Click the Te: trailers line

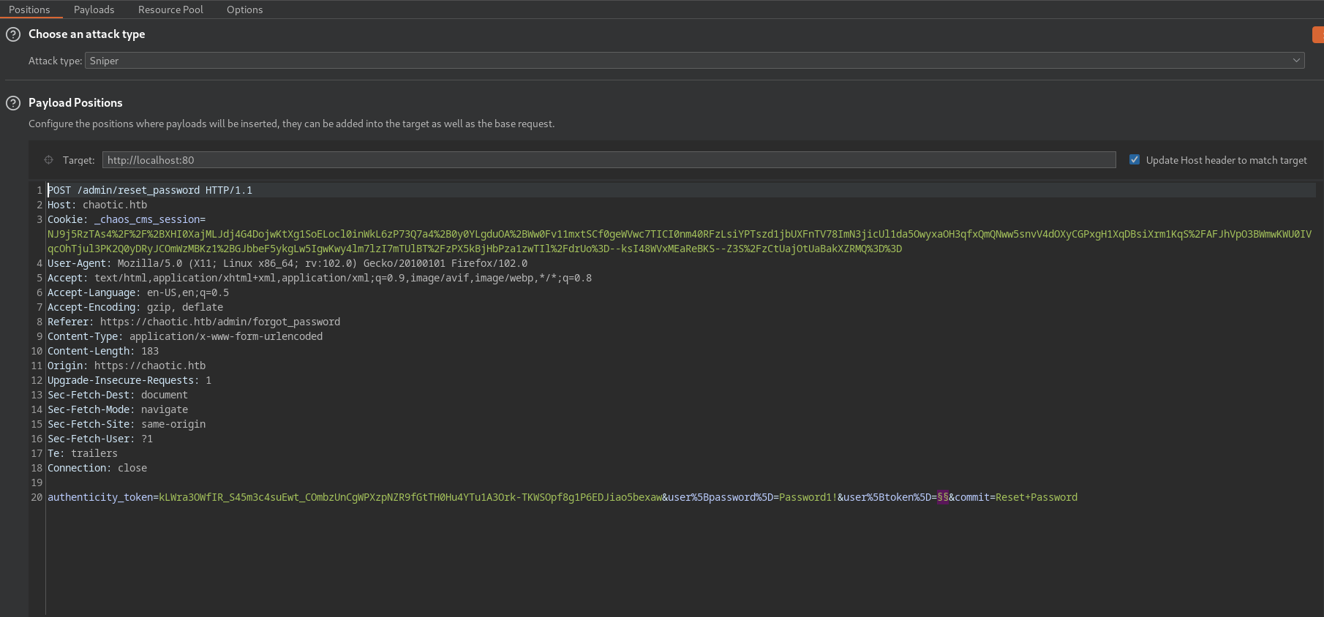[83, 453]
